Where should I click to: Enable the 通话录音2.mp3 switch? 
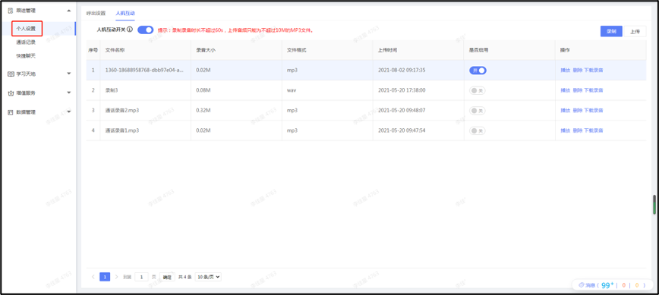pyautogui.click(x=478, y=111)
